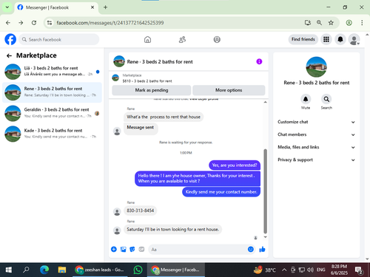Open the Notifications bell icon

click(340, 39)
